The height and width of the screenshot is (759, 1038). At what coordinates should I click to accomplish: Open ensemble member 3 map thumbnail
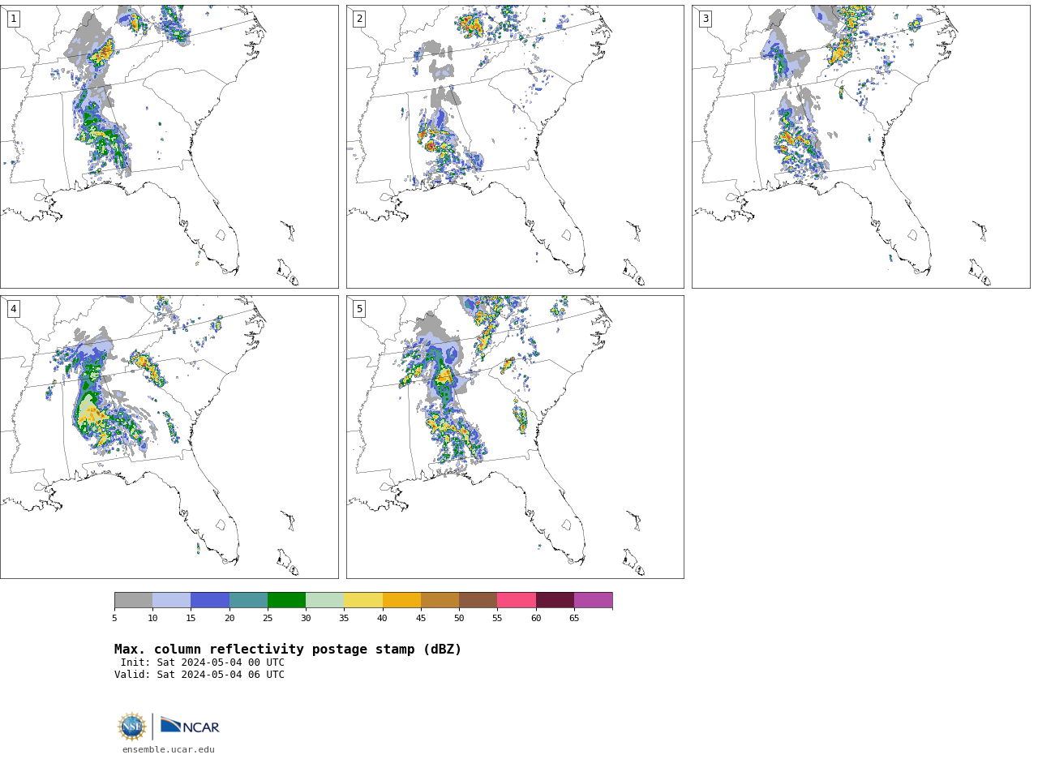click(861, 147)
